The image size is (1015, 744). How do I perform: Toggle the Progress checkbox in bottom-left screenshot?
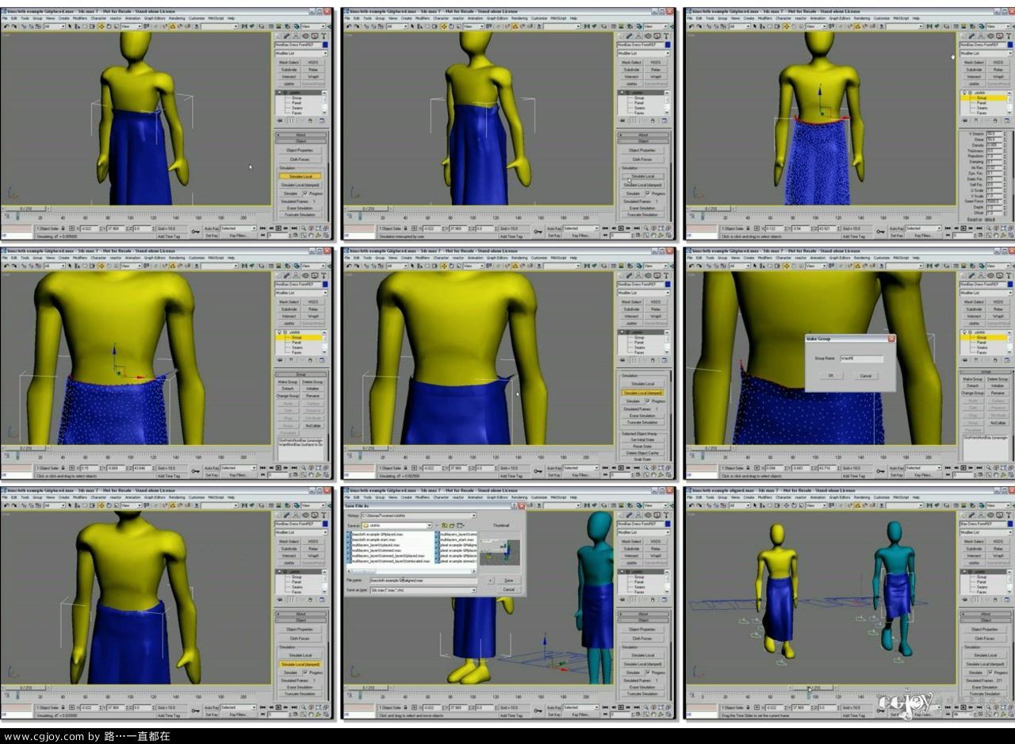(305, 673)
